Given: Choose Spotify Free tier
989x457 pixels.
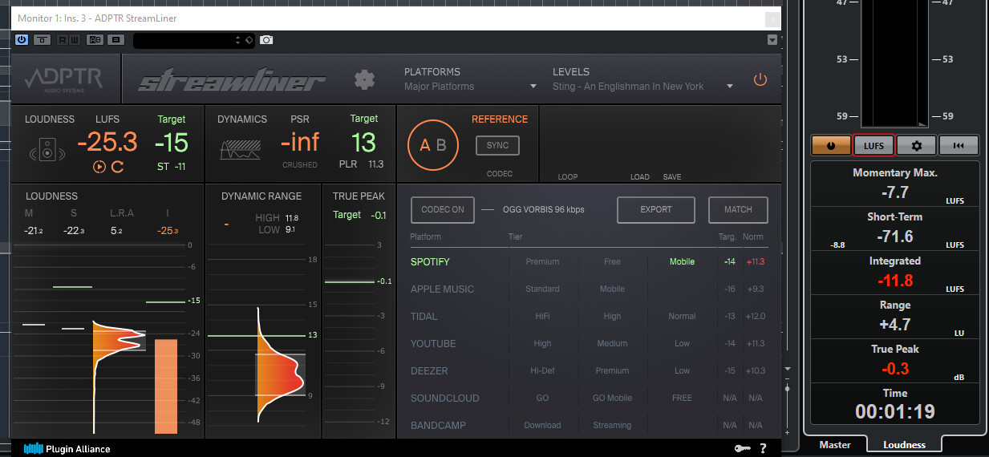Looking at the screenshot, I should click(x=612, y=261).
